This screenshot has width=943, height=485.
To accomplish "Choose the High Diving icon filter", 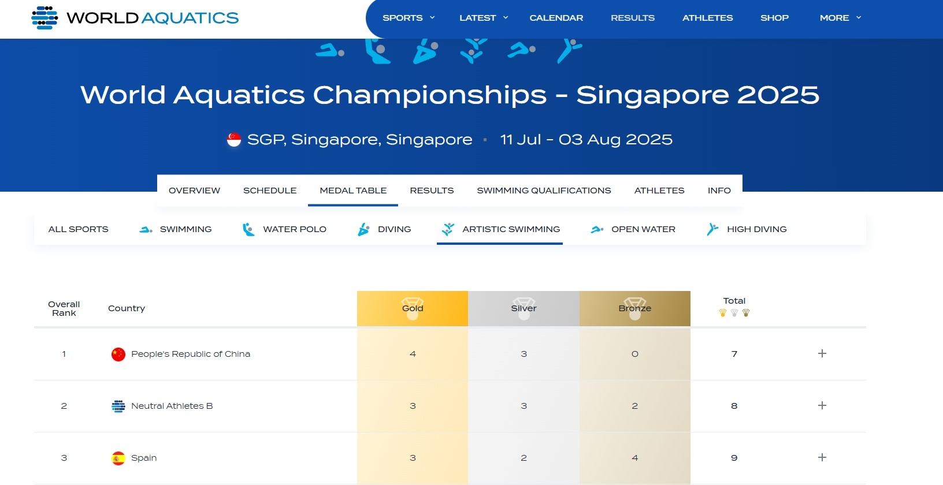I will pos(712,230).
